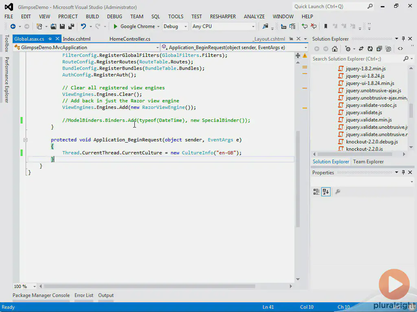Image resolution: width=417 pixels, height=312 pixels.
Task: Switch to Team Explorer tab
Action: click(x=368, y=162)
